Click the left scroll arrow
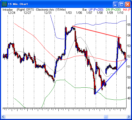Image resolution: width=132 pixels, height=120 pixels. coord(3,117)
